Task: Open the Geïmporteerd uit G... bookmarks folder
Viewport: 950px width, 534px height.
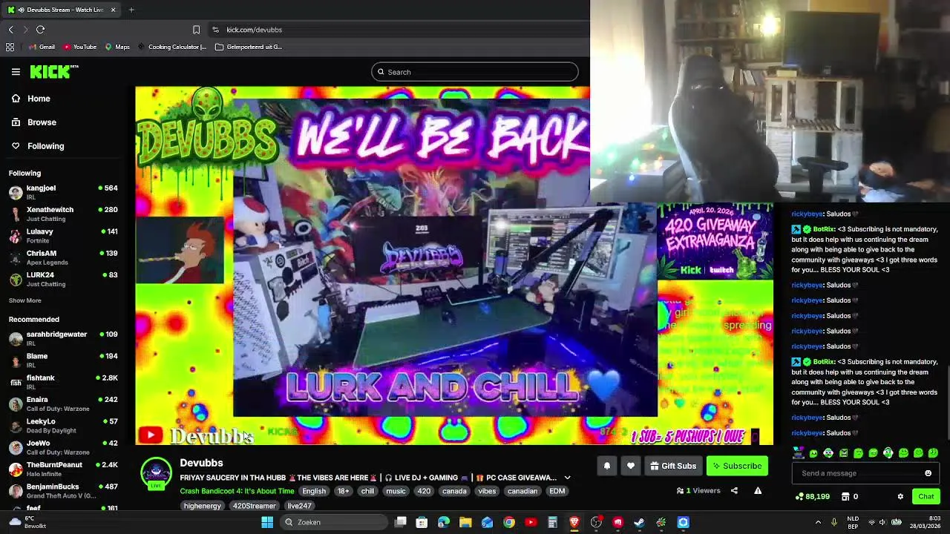Action: [249, 47]
